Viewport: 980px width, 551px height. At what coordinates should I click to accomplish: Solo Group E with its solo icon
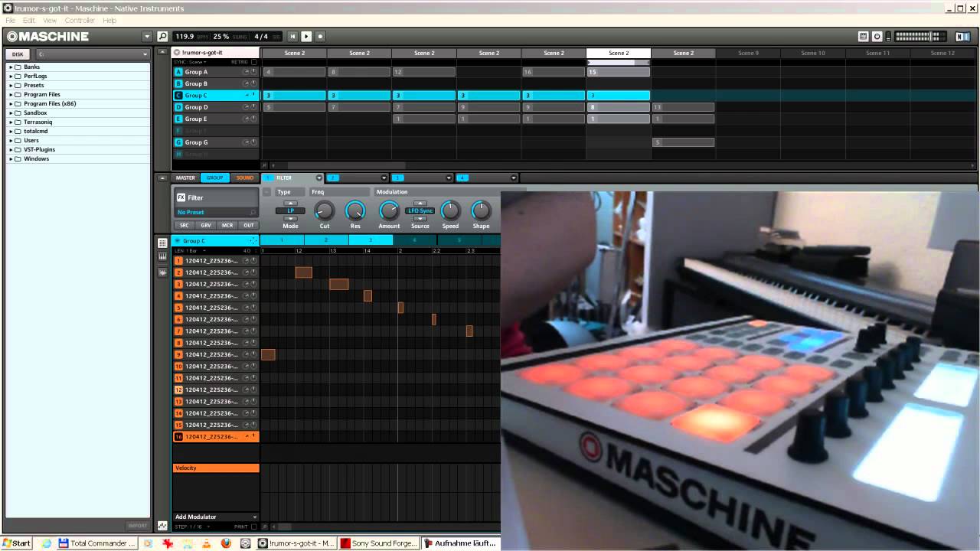pos(254,119)
